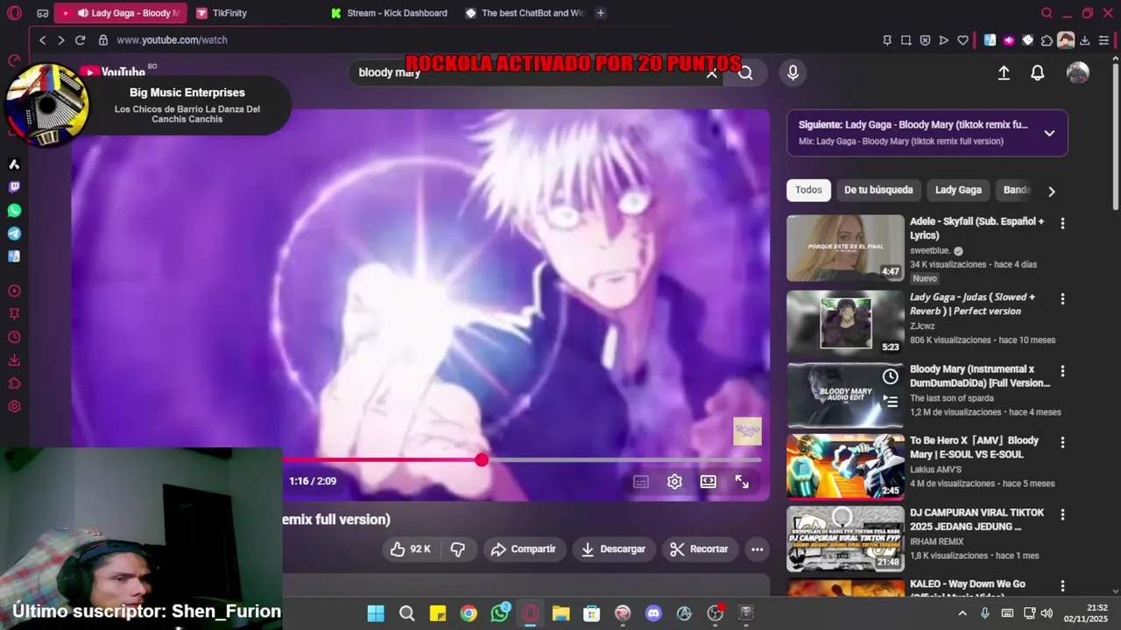Click the Descargar button
The height and width of the screenshot is (630, 1121).
point(614,549)
